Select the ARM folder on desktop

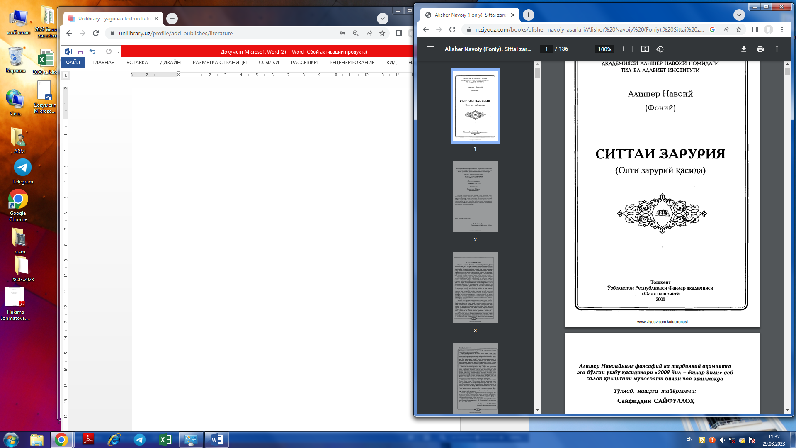[19, 140]
